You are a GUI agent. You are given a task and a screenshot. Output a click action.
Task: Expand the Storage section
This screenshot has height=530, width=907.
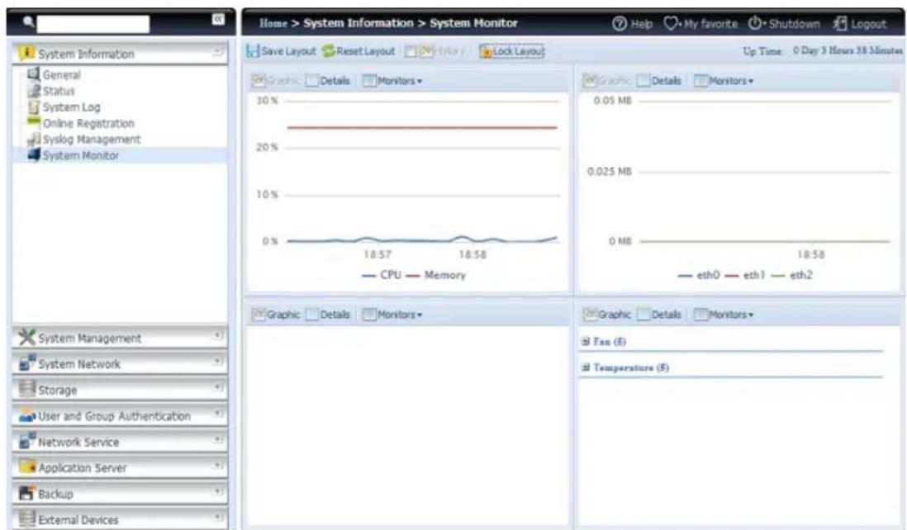[217, 388]
